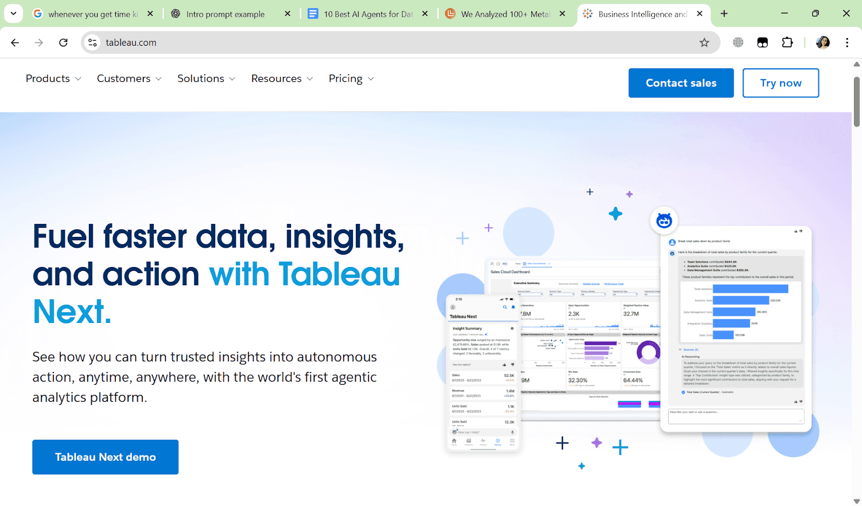Bookmark this page with the star icon
862x506 pixels.
click(x=705, y=42)
